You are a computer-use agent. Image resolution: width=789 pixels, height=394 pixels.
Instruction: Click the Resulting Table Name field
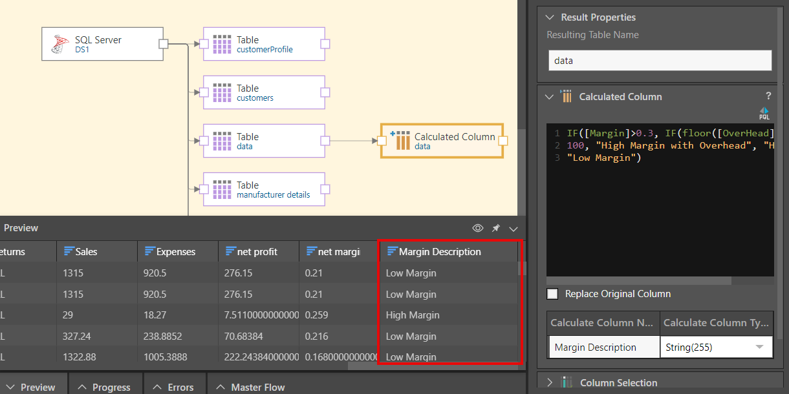659,61
